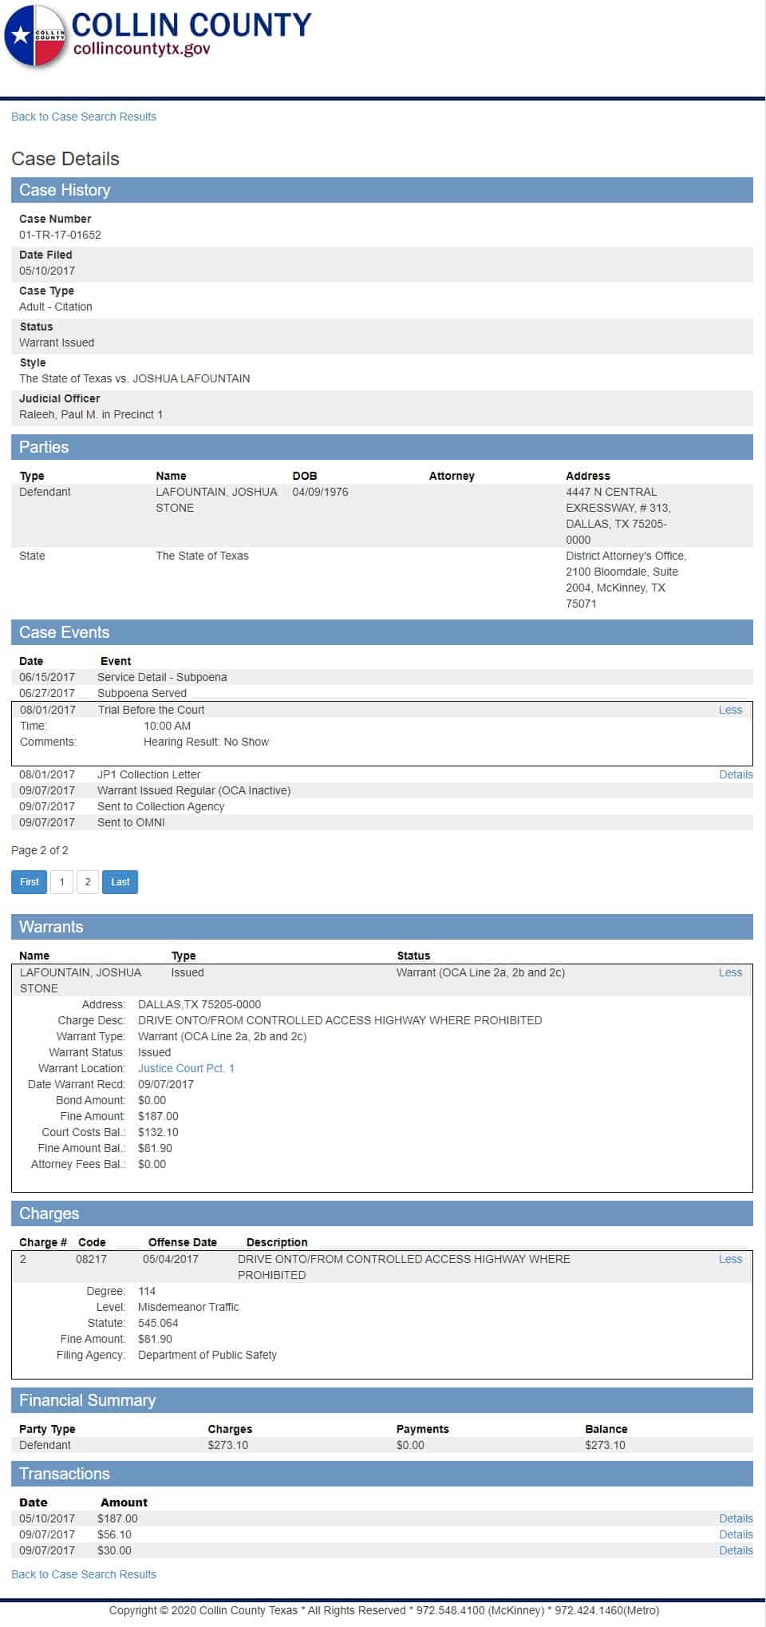Select page 1 of case events
The height and width of the screenshot is (1627, 766).
coord(61,882)
